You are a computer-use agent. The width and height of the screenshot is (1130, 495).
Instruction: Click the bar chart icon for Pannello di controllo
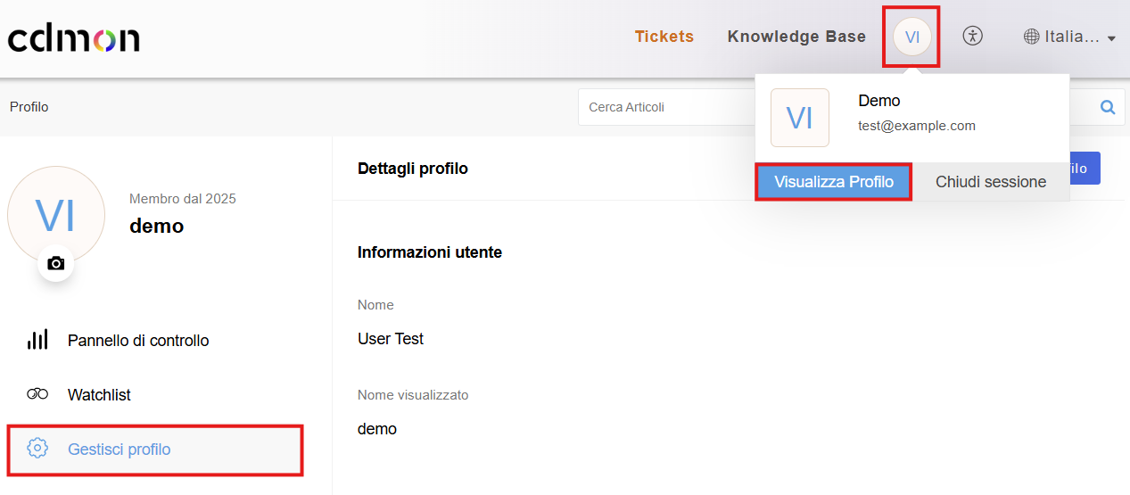point(37,340)
